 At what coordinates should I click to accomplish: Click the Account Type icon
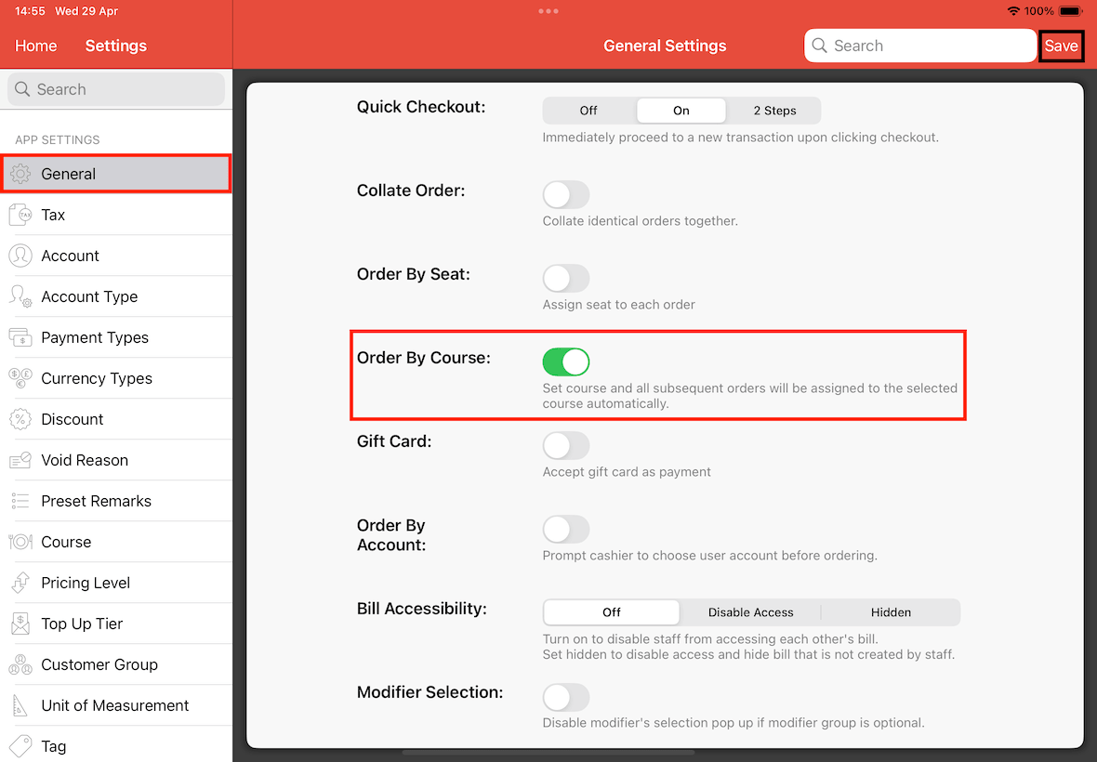tap(20, 296)
